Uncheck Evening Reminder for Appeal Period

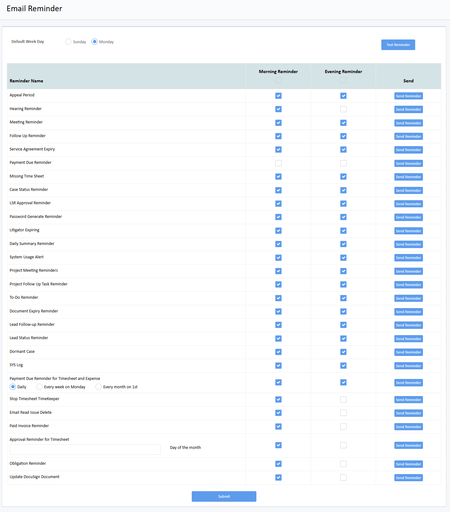(343, 96)
